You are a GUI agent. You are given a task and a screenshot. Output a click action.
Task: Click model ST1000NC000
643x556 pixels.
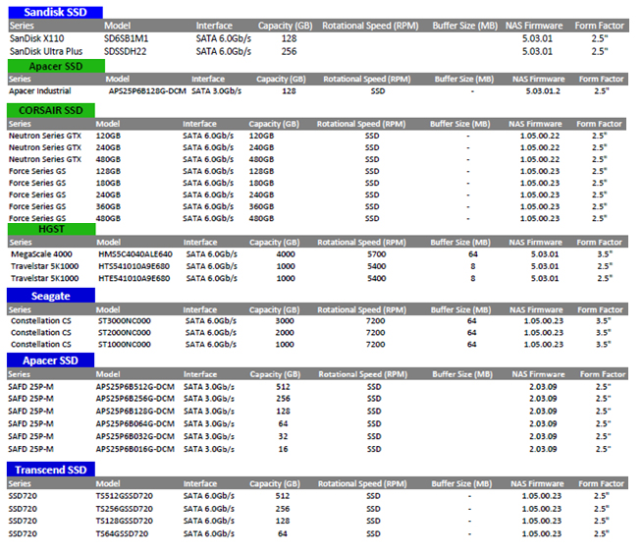(x=125, y=345)
